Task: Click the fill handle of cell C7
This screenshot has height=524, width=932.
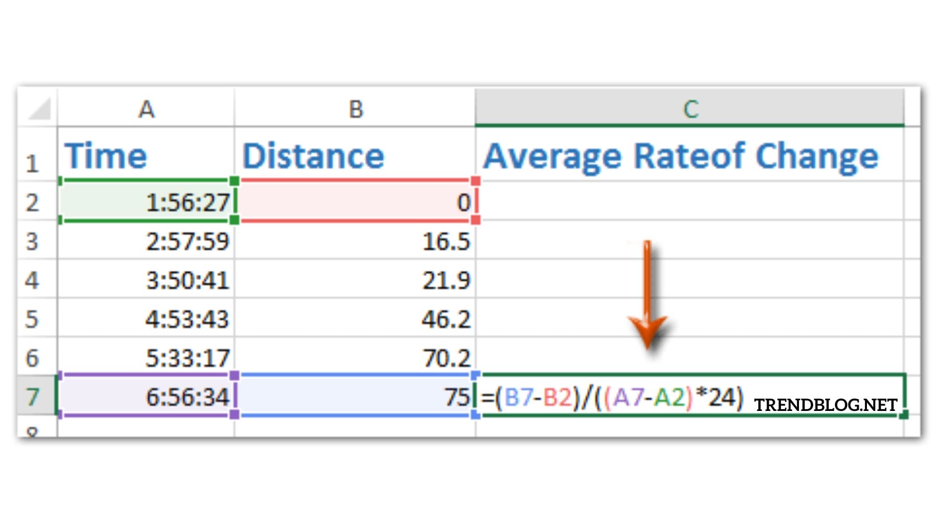Action: pyautogui.click(x=903, y=415)
